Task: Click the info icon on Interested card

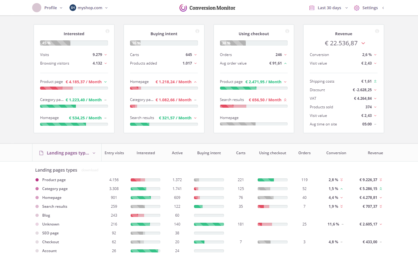Action: pos(107,31)
